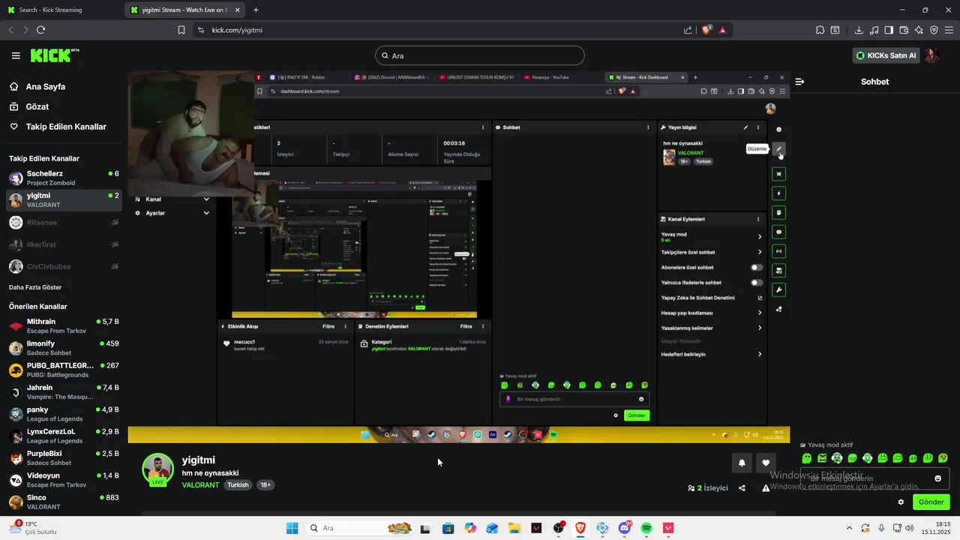This screenshot has width=960, height=540.
Task: Open the browser downloads icon
Action: tap(859, 30)
